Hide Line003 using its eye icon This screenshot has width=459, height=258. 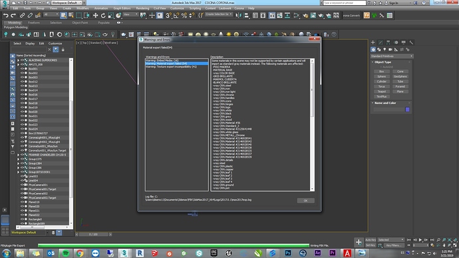pos(22,176)
